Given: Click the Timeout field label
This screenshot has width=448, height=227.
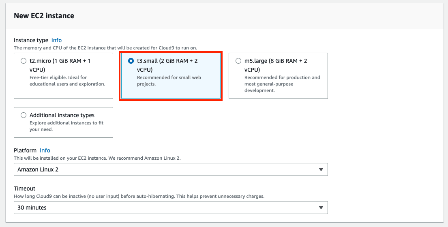Looking at the screenshot, I should tap(24, 188).
